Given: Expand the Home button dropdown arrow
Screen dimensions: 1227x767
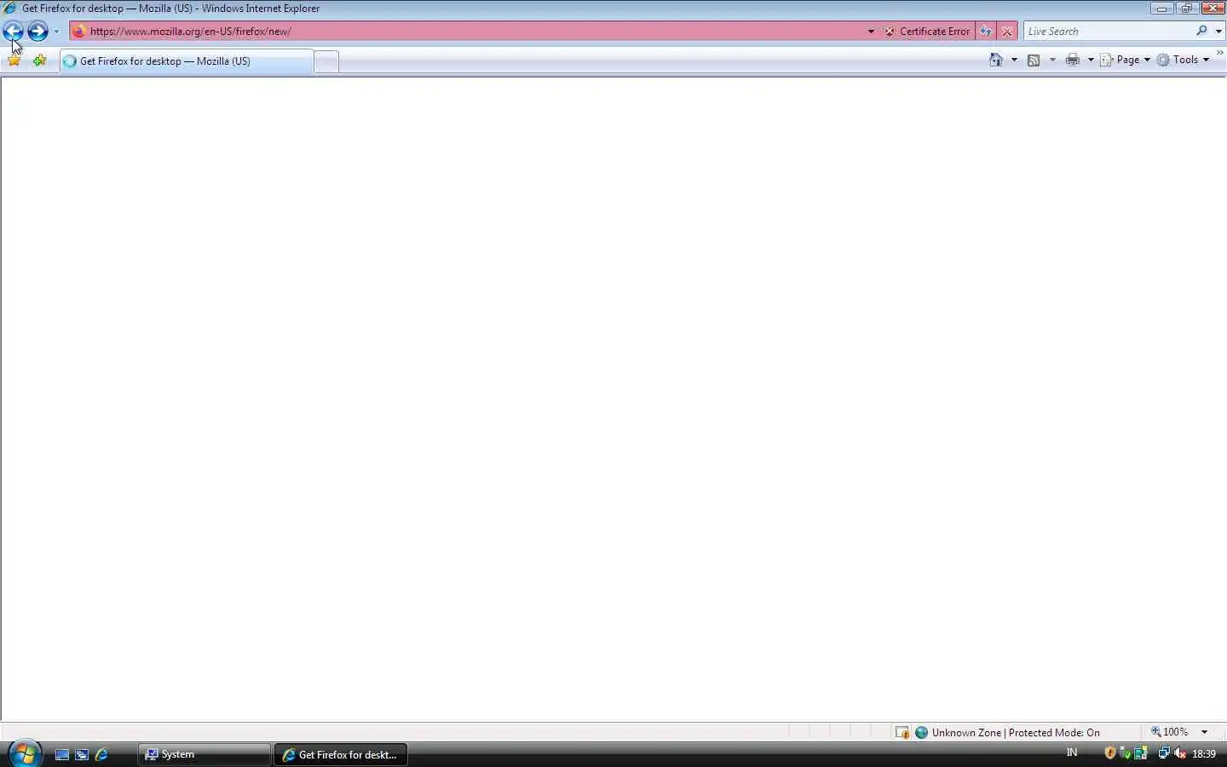Looking at the screenshot, I should coord(1014,60).
